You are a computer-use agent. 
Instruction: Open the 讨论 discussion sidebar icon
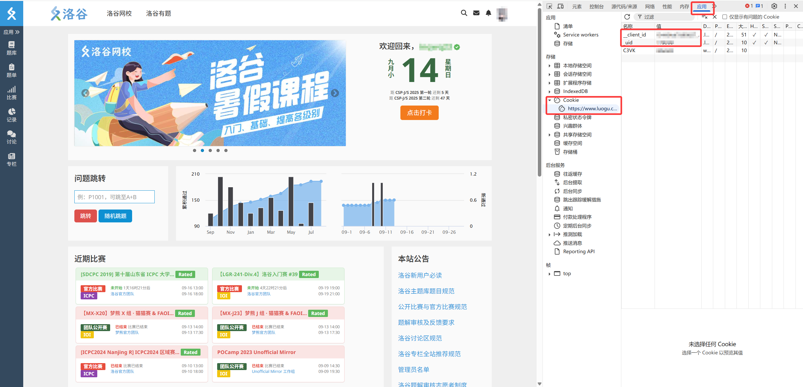click(x=11, y=137)
